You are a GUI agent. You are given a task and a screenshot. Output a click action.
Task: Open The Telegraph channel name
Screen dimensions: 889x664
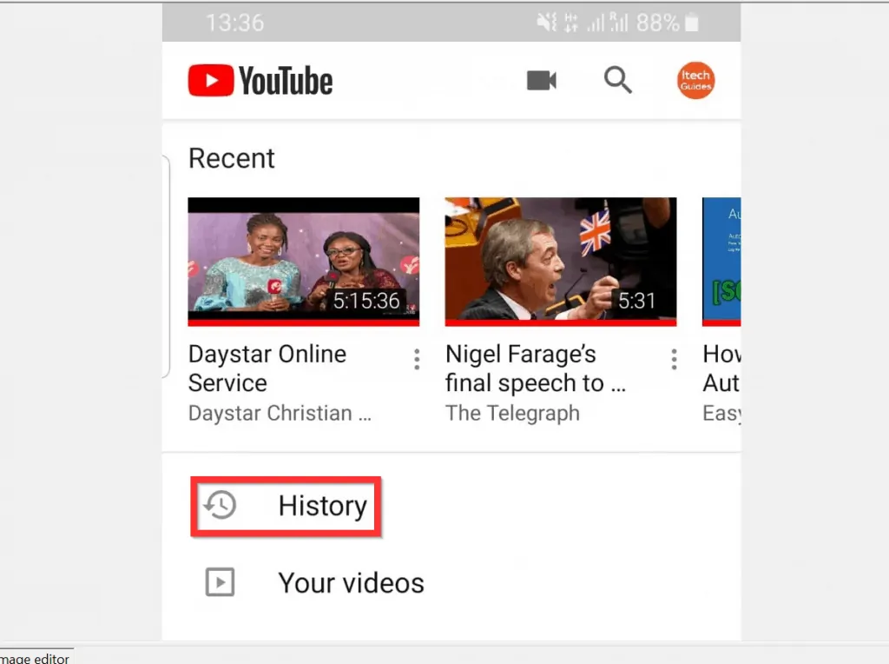pyautogui.click(x=512, y=413)
